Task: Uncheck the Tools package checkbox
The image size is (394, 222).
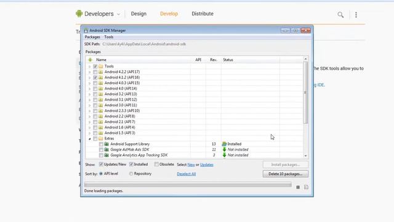Action: coord(95,66)
